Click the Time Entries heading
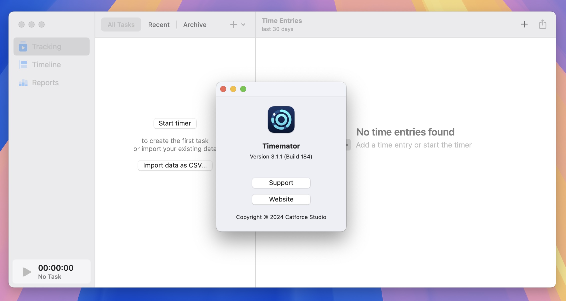 coord(282,20)
